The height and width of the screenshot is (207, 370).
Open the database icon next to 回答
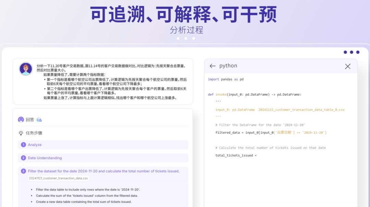pos(39,120)
